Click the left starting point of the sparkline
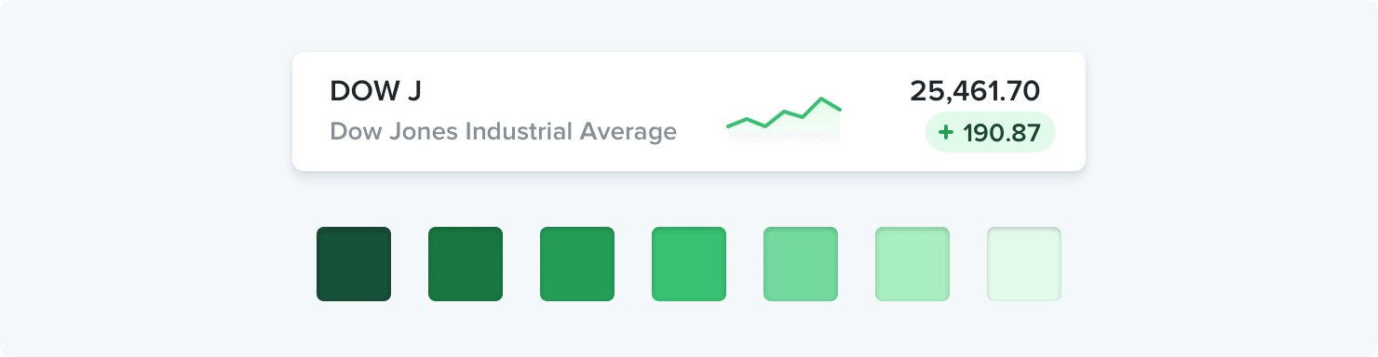Viewport: 1378px width, 357px height. (x=728, y=125)
